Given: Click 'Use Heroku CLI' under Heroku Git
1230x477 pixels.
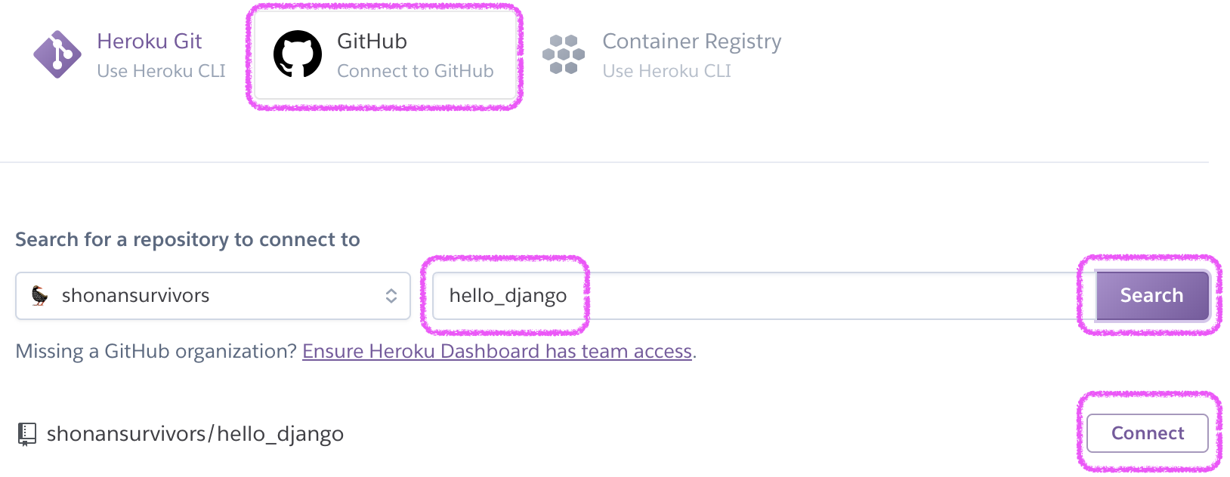Looking at the screenshot, I should 162,71.
